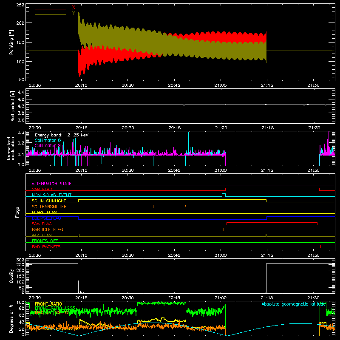
Task: Click the 'Quality' axis title
Action: tap(11, 276)
